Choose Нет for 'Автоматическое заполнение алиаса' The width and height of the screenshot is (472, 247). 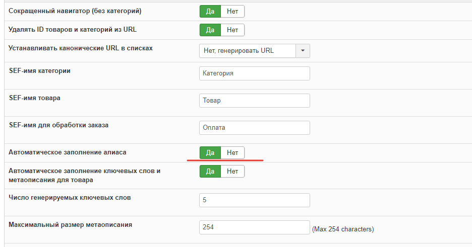point(232,152)
